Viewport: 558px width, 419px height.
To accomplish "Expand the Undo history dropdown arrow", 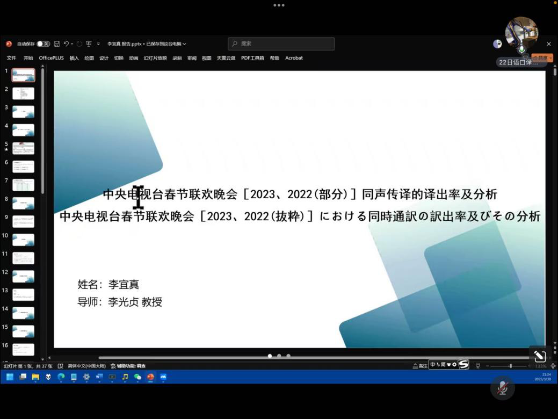I will (73, 44).
